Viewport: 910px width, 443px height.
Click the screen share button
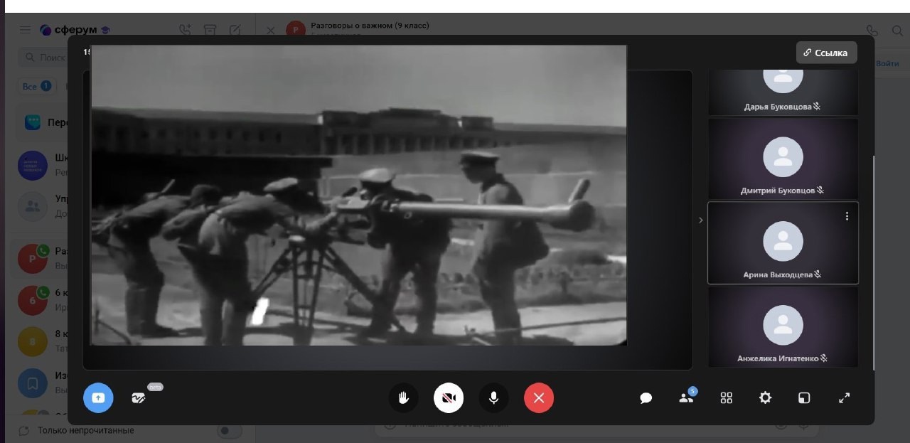98,398
